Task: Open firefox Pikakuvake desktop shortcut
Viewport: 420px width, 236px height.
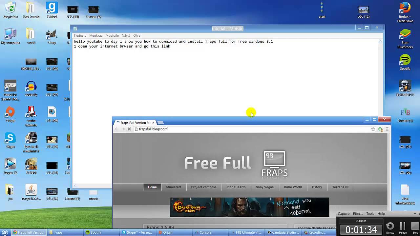Action: click(405, 12)
